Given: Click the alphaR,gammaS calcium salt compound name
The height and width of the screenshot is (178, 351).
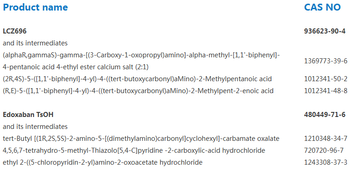Looking at the screenshot, I should tap(141, 61).
